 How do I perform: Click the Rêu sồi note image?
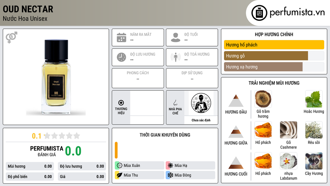click(314, 130)
